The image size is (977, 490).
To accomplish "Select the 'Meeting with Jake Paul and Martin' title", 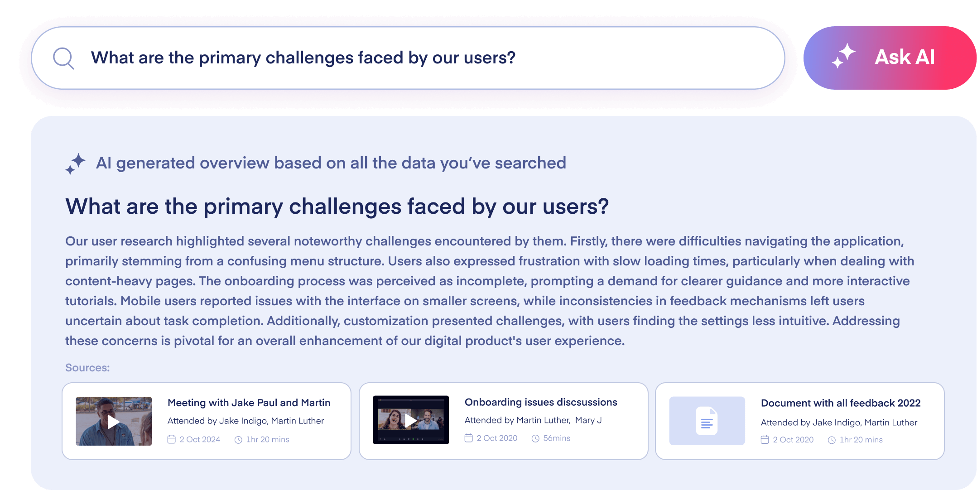I will (x=249, y=403).
